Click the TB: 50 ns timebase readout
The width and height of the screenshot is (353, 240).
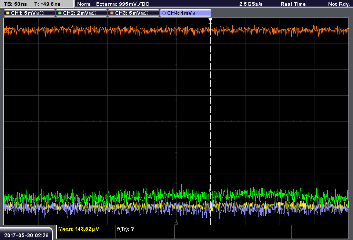(15, 4)
